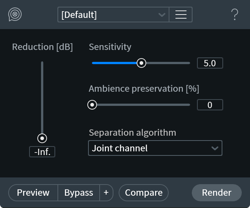Click the top of Reduction slider track
Screen dimensions: 250x208
click(42, 63)
